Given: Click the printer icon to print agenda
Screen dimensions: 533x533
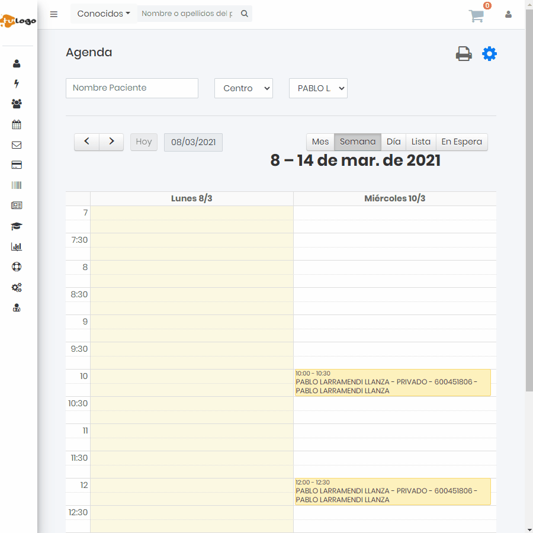Looking at the screenshot, I should point(464,54).
